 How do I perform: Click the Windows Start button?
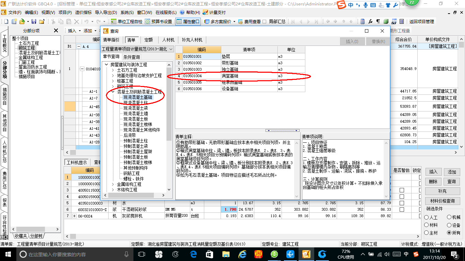[x=7, y=254]
